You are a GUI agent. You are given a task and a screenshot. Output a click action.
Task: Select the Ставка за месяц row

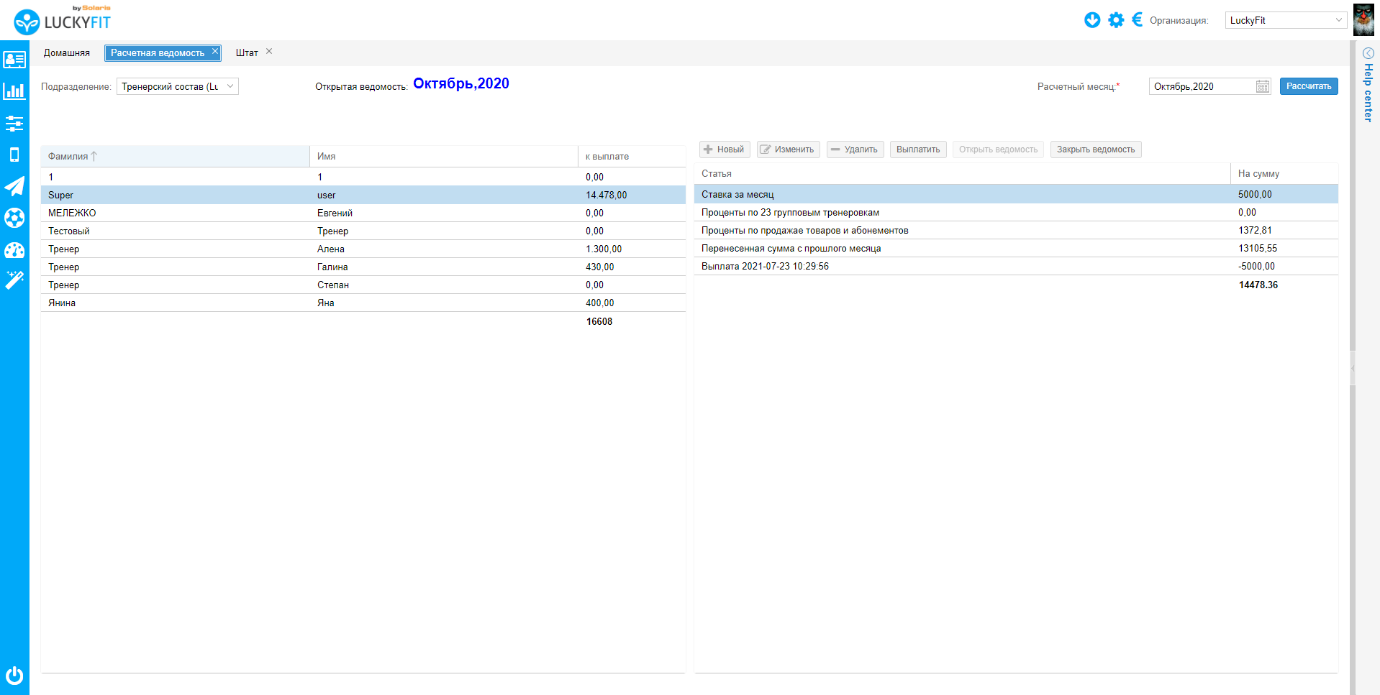click(1016, 194)
